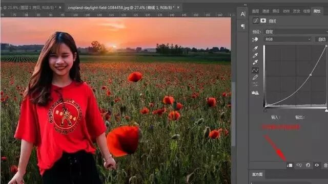328x184 pixels.
Task: Open the Character panel icon
Action: tap(242, 14)
